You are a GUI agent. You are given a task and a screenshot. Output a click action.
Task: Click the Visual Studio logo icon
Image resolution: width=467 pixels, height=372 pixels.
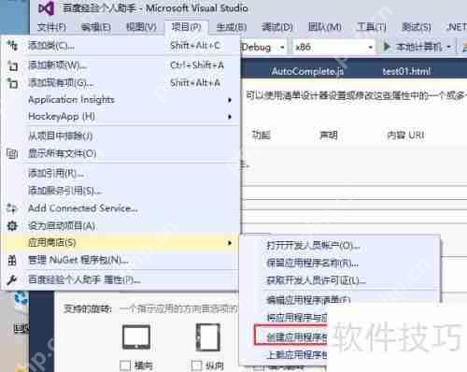(46, 8)
